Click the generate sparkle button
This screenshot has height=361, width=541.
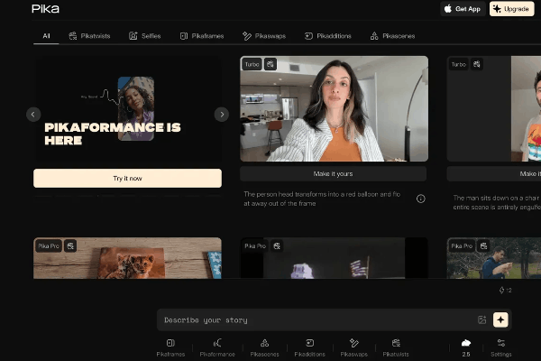pos(500,319)
